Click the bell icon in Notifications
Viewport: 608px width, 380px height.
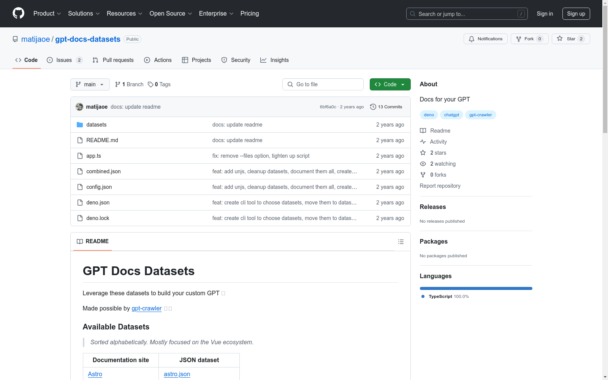[472, 39]
